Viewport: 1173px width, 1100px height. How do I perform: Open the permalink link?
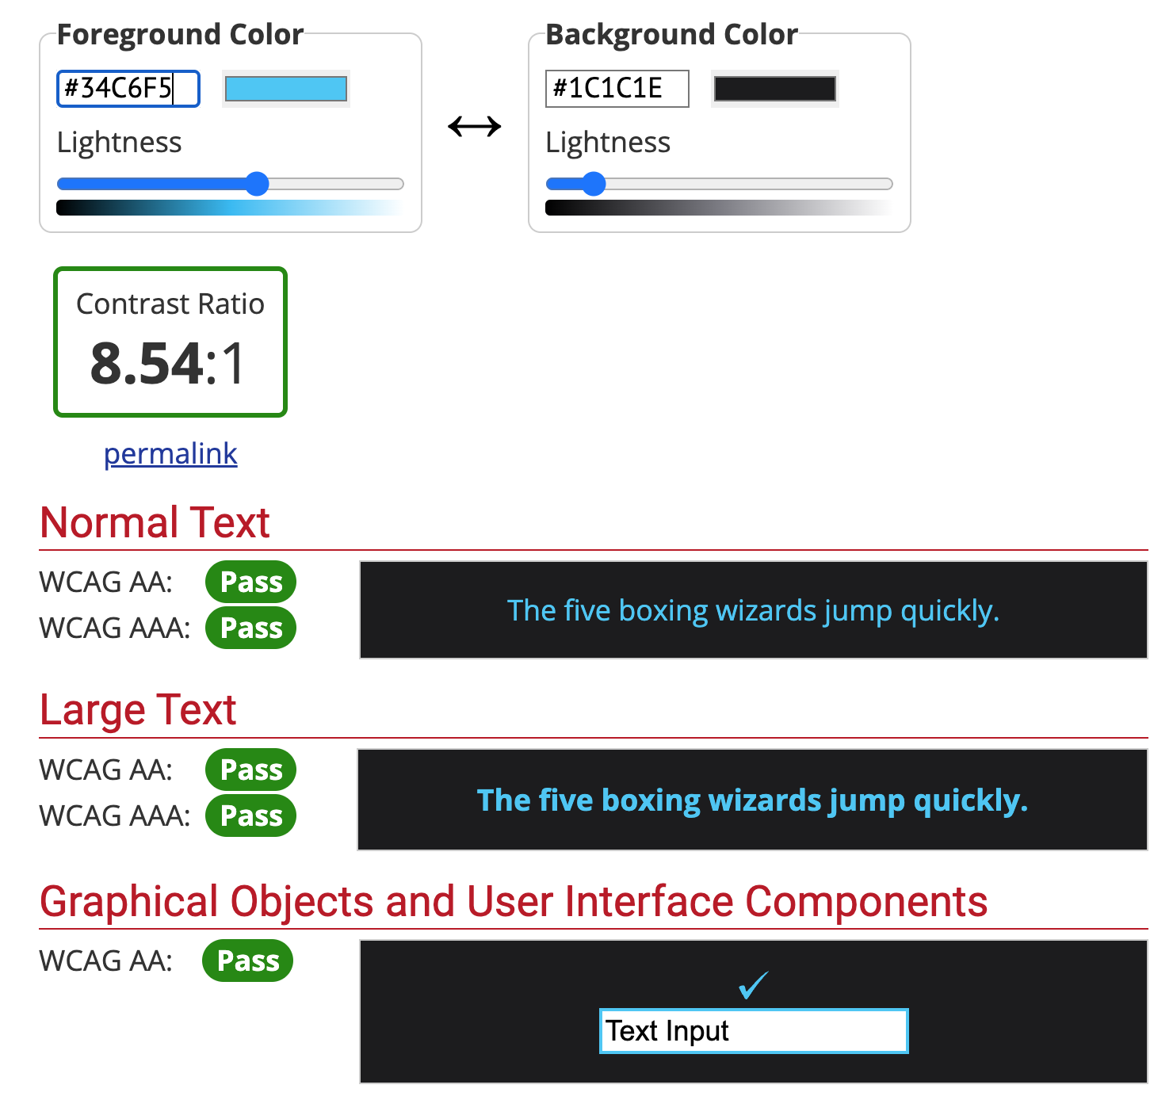coord(170,454)
